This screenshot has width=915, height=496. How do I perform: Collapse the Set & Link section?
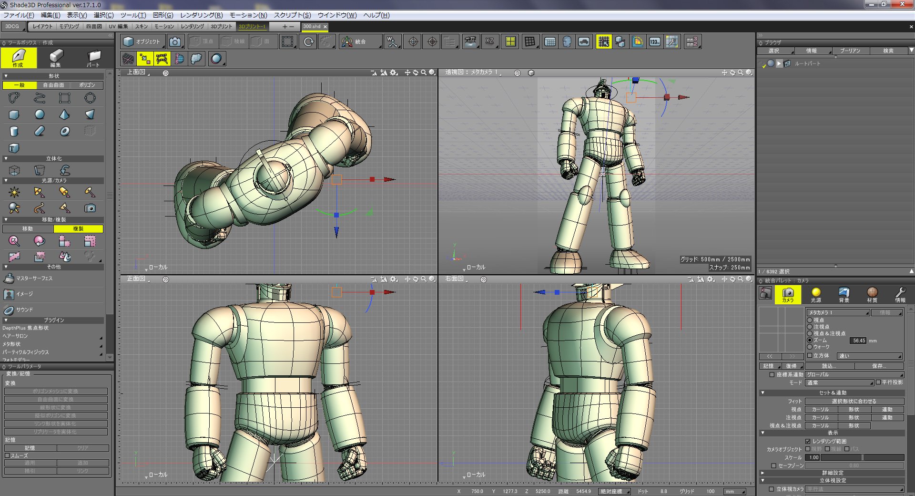[x=762, y=393]
